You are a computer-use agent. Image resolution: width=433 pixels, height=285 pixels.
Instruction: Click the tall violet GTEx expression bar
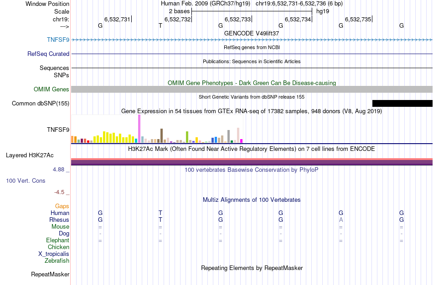139,129
